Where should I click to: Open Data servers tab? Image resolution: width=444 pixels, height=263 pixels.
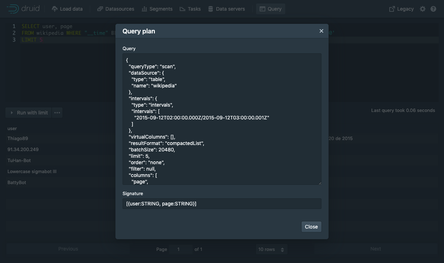pos(227,9)
